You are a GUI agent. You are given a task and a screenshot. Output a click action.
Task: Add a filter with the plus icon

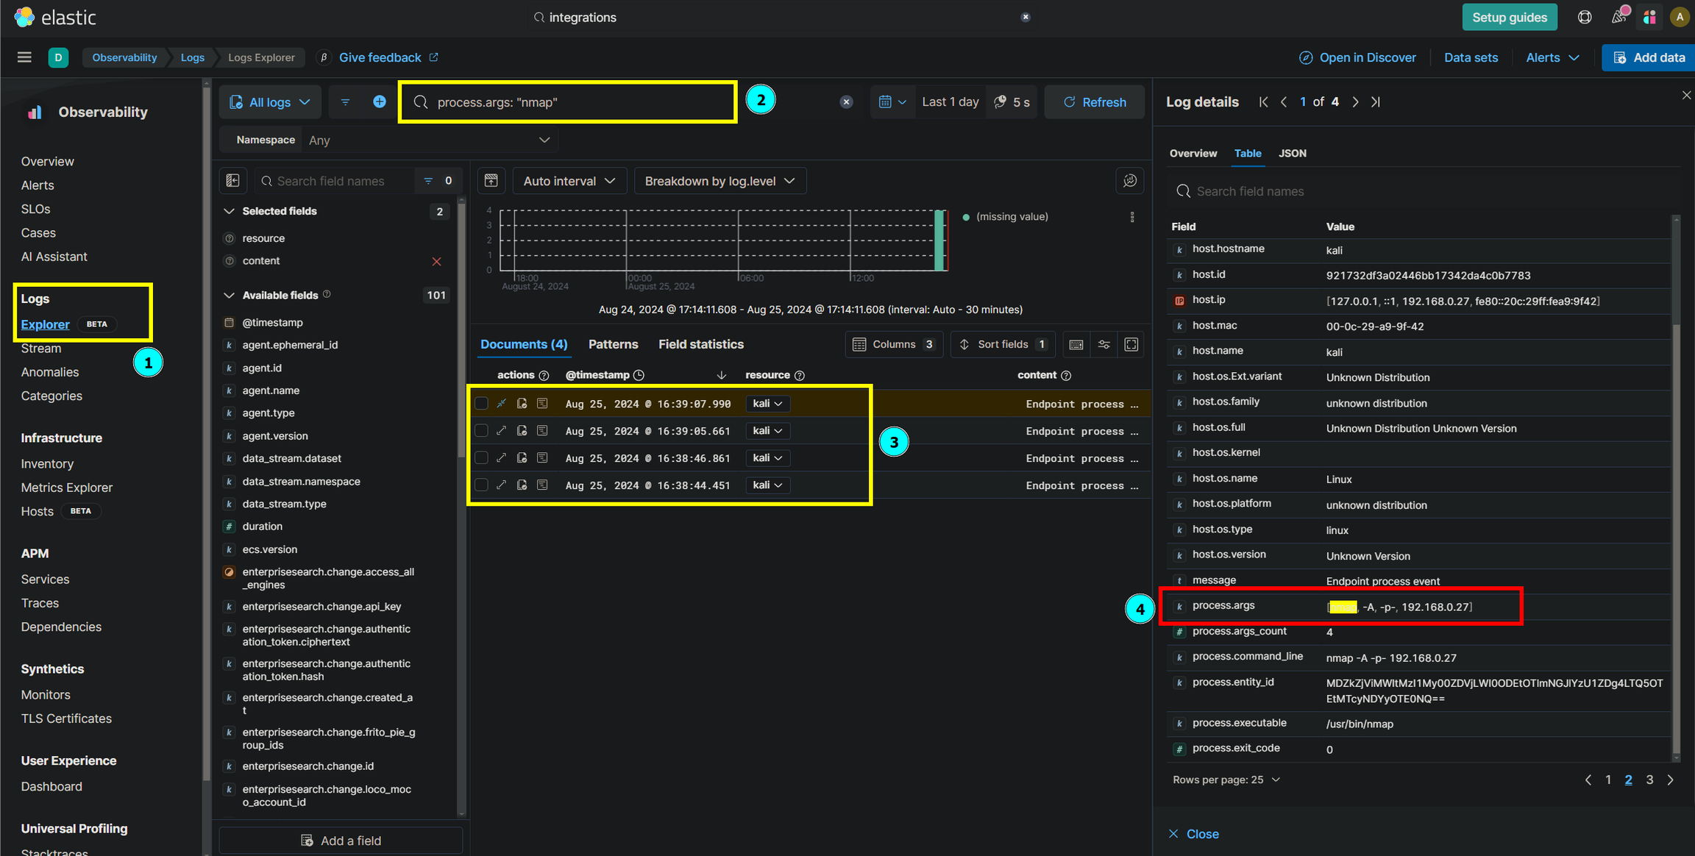(379, 102)
